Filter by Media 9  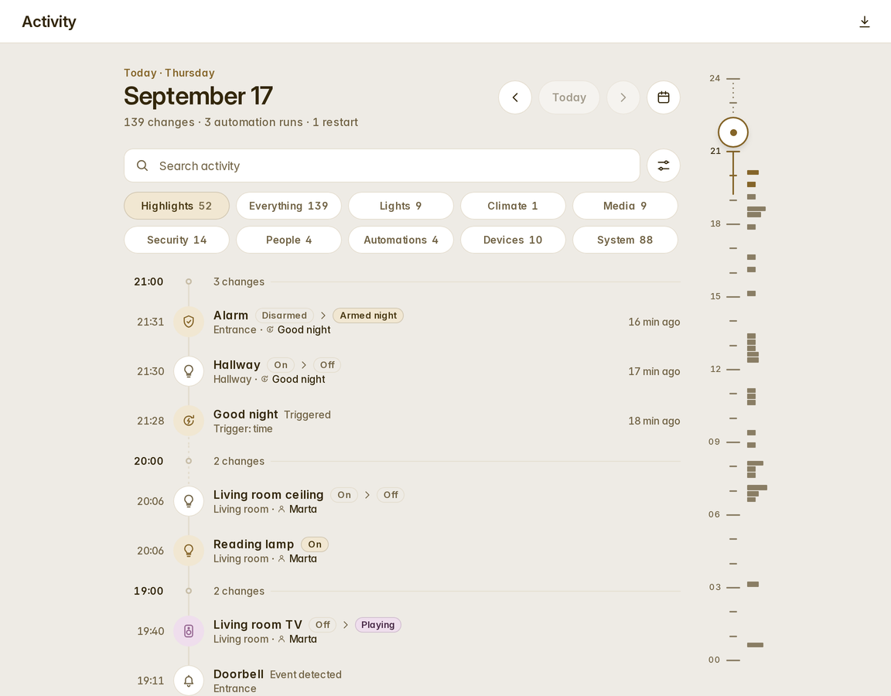pyautogui.click(x=625, y=206)
